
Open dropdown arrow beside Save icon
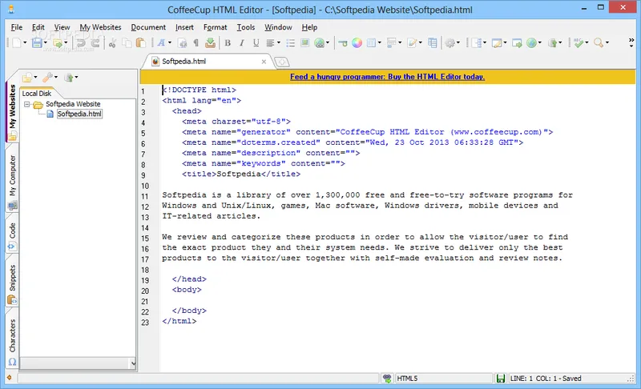pos(46,42)
